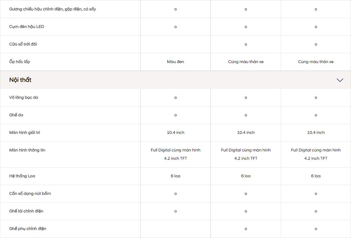Image resolution: width=351 pixels, height=238 pixels.
Task: Click middle-column circle in Ghế da row
Action: tap(246, 115)
